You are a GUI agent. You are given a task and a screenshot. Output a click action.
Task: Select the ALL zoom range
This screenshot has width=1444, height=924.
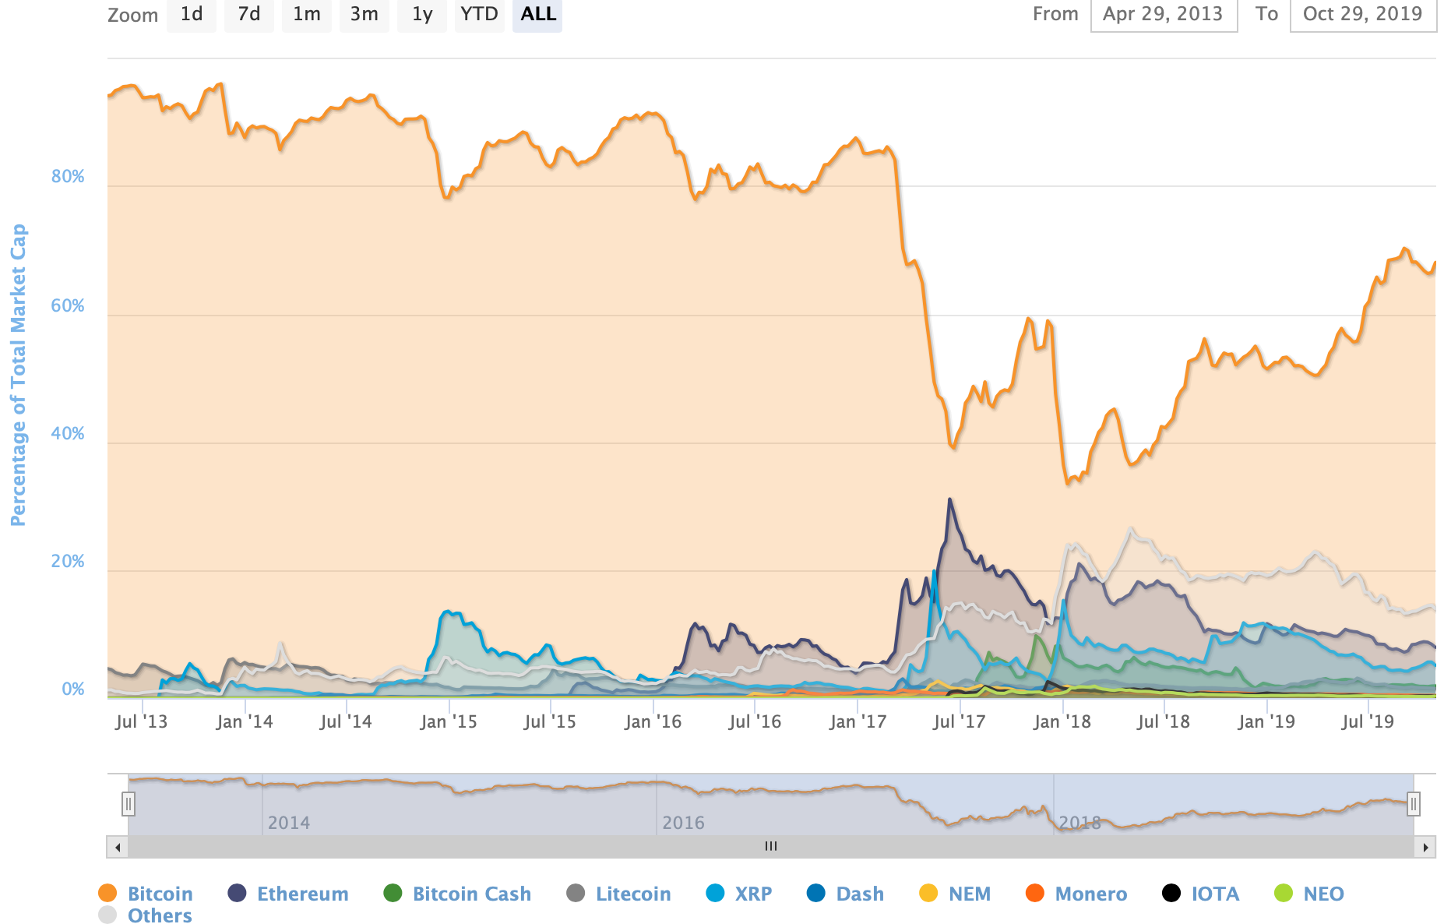537,14
